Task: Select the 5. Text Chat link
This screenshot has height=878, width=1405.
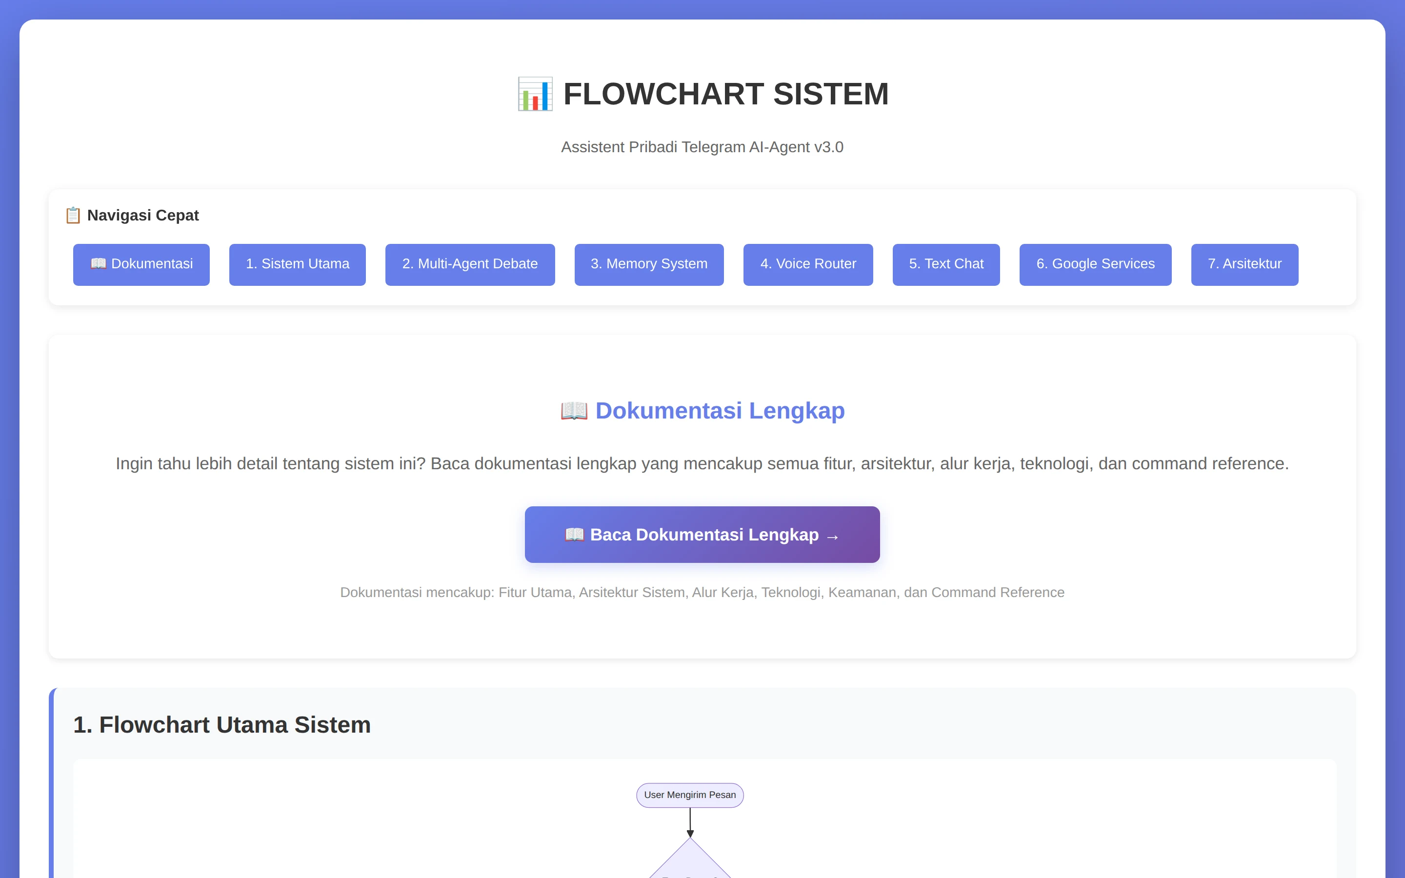Action: coord(946,264)
